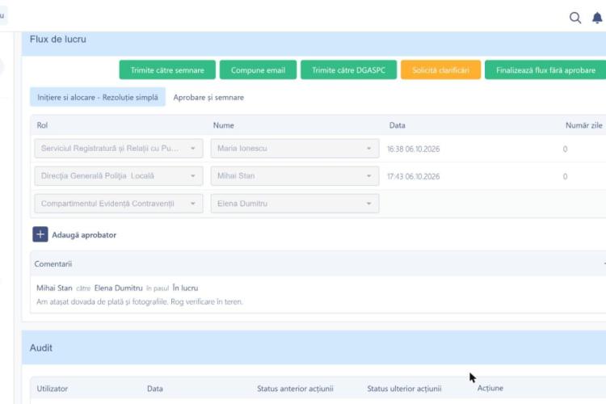
Task: Click the Trimite către DGASPC button
Action: click(x=348, y=70)
